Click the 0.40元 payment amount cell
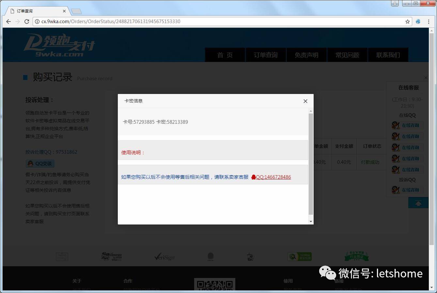The height and width of the screenshot is (293, 437). [x=344, y=162]
